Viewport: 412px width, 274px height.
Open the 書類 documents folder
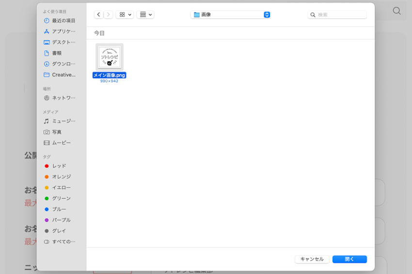click(x=53, y=53)
